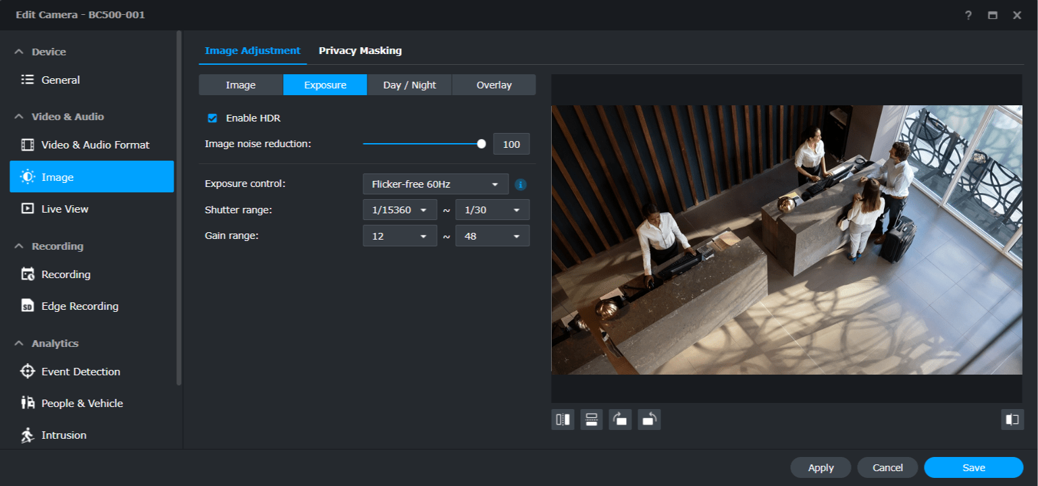
Task: Switch to the Privacy Masking tab
Action: point(360,50)
